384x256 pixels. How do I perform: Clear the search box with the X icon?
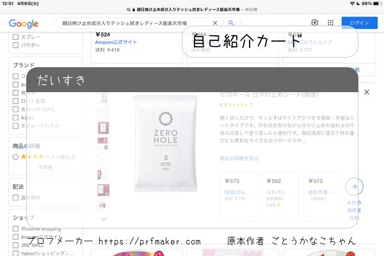[x=215, y=23]
